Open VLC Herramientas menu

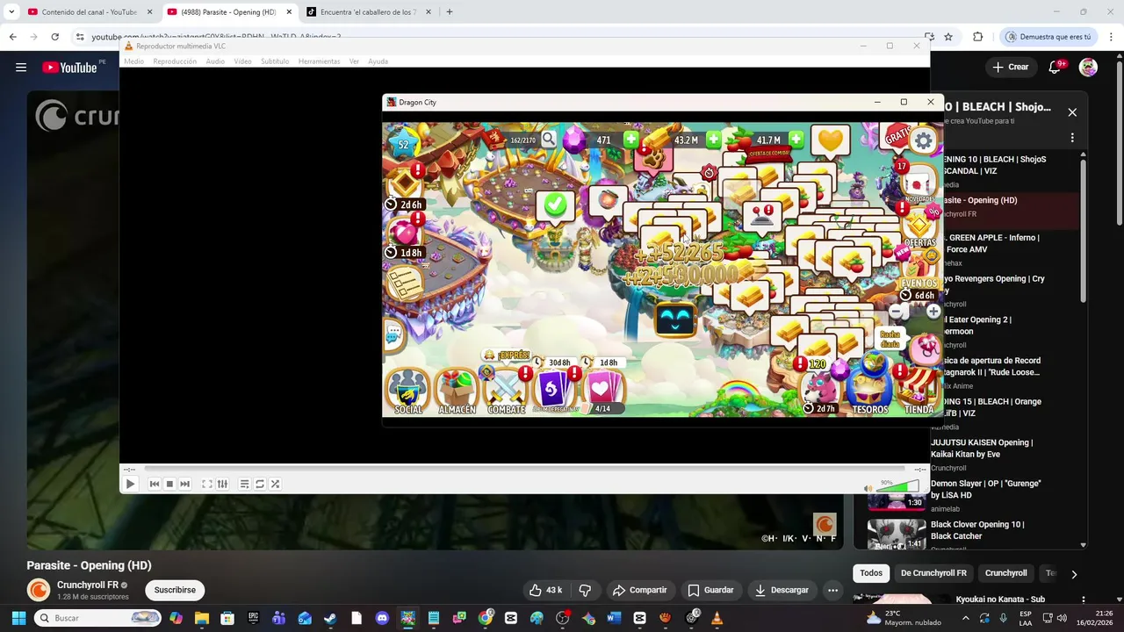point(319,61)
